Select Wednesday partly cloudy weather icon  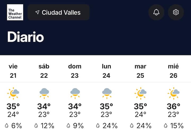pyautogui.click(x=173, y=93)
